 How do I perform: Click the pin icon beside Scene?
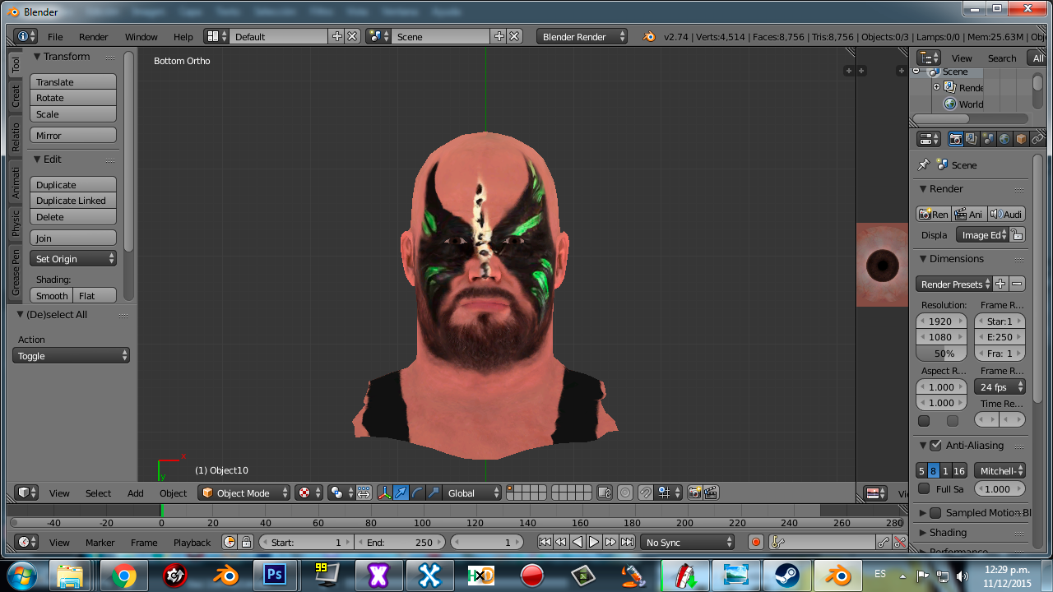coord(924,164)
